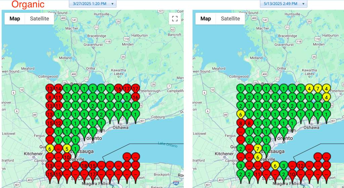Viewport: 344px width, 188px height.
Task: Click red pin 18 on left map
Action: pyautogui.click(x=84, y=166)
